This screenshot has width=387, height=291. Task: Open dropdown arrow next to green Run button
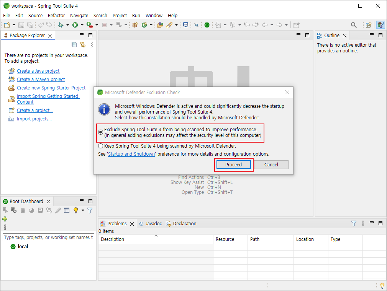point(82,25)
